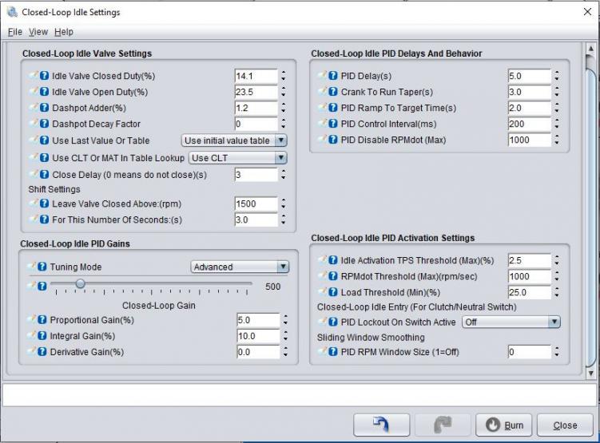Click the undo arrow button
Screen dimensions: 600x443
[381, 425]
